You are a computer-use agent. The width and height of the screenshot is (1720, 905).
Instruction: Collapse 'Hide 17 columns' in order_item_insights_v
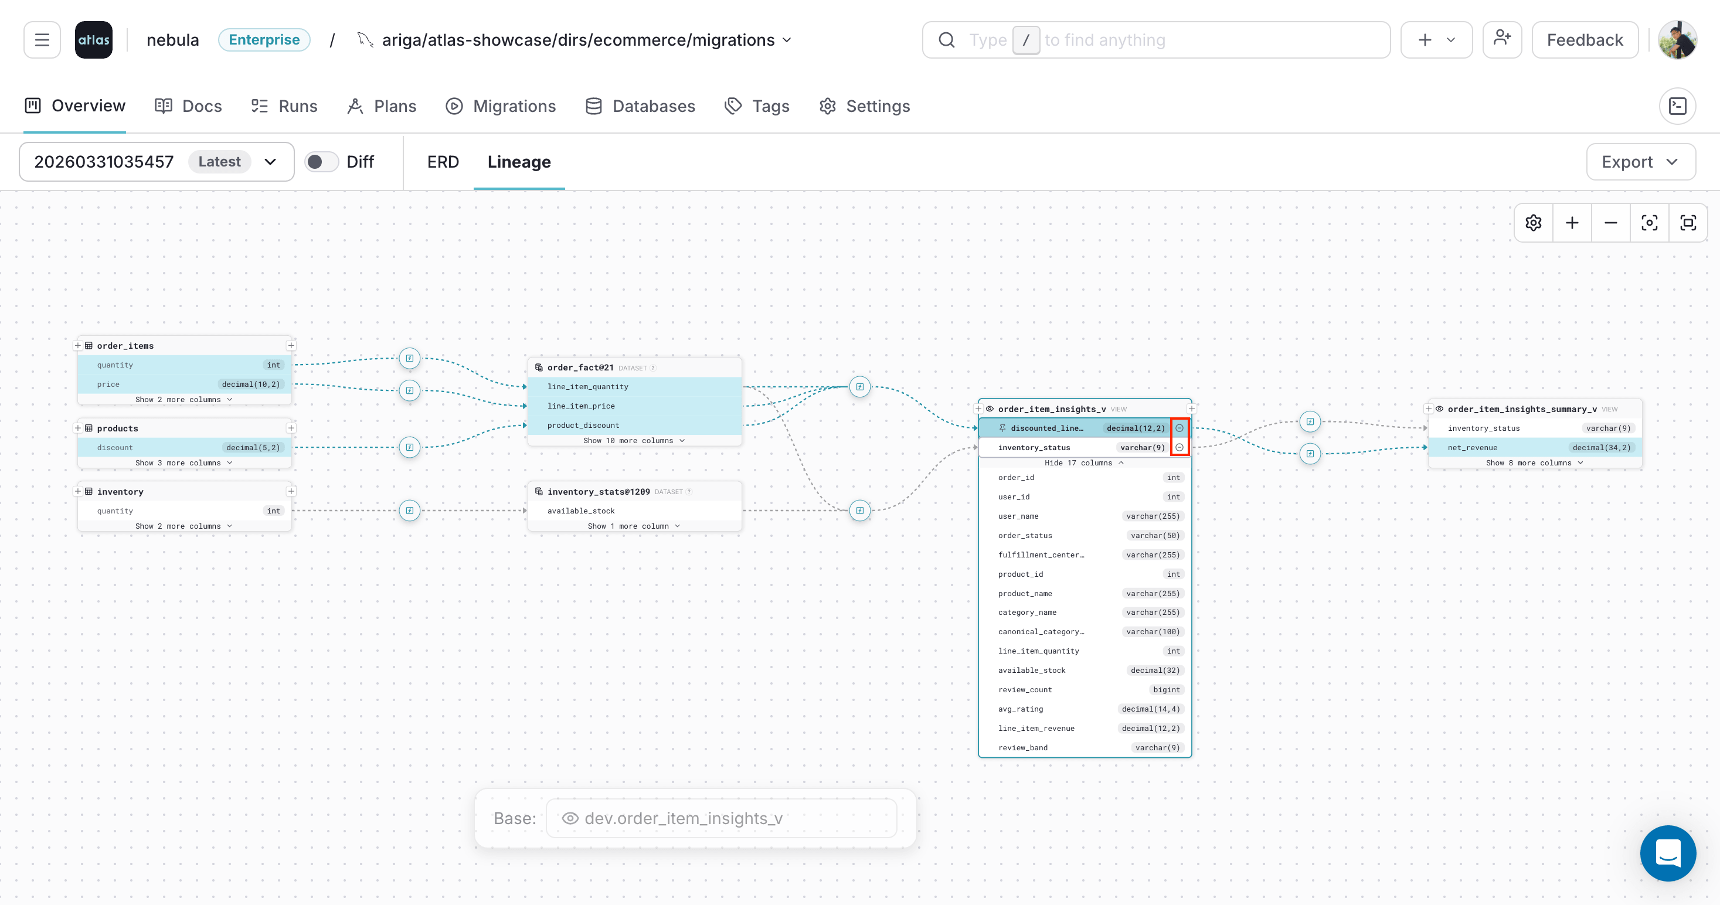click(x=1084, y=462)
